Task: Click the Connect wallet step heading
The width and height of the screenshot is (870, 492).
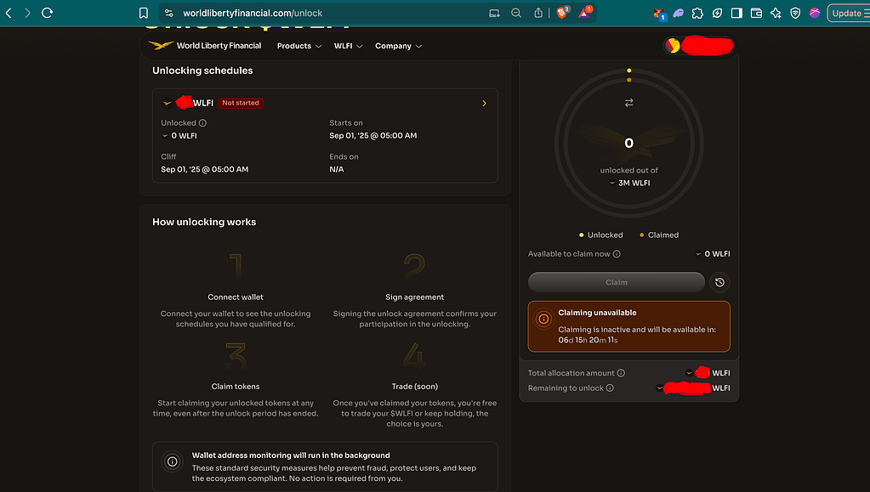Action: pyautogui.click(x=236, y=297)
